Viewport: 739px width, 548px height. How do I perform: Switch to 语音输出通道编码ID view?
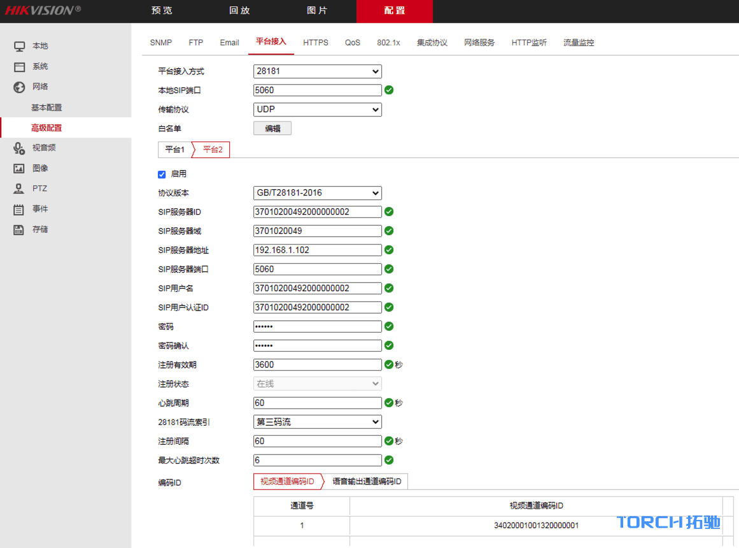(x=366, y=481)
